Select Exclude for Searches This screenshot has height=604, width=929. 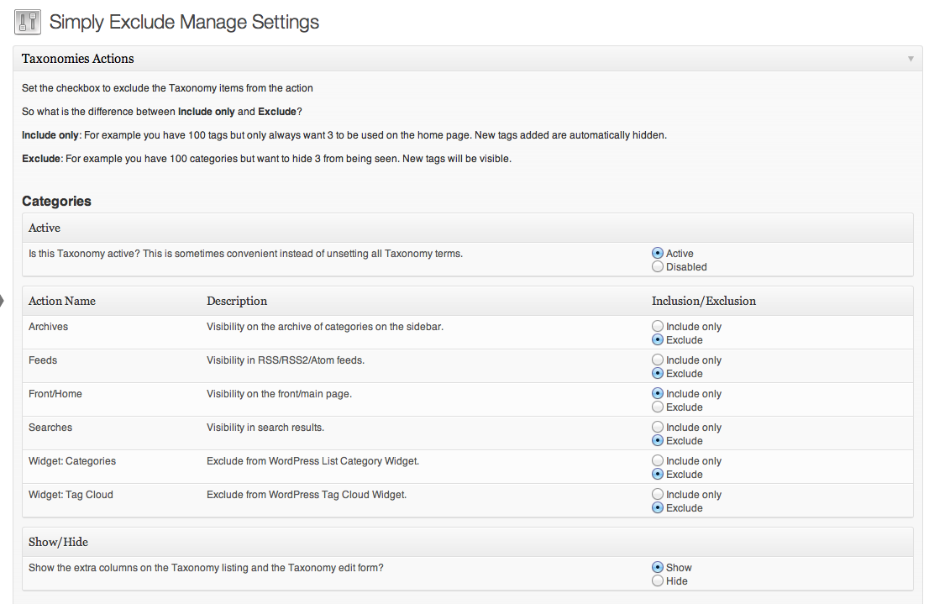(658, 440)
